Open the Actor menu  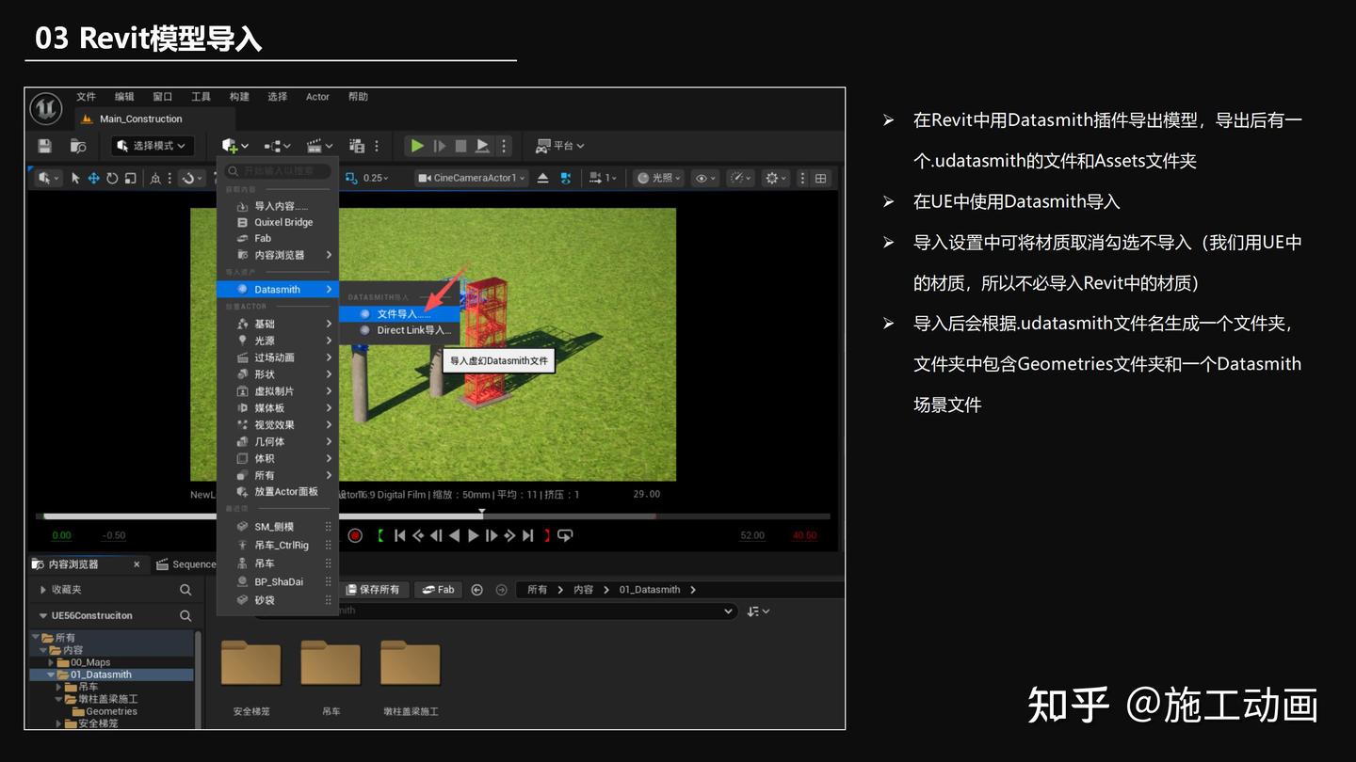pyautogui.click(x=317, y=97)
